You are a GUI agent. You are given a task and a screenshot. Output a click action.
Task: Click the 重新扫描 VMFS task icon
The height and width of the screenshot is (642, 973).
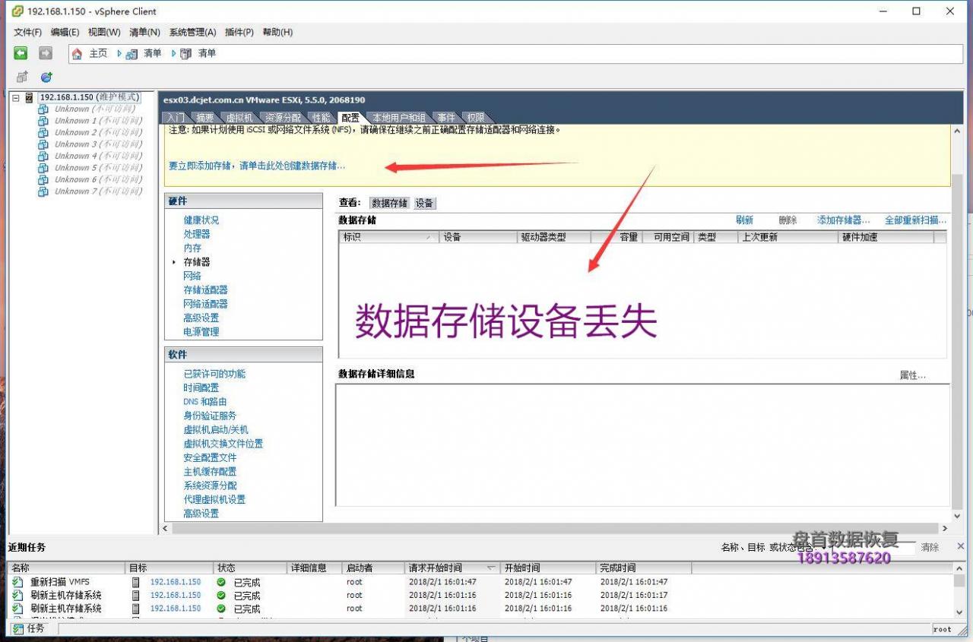18,582
